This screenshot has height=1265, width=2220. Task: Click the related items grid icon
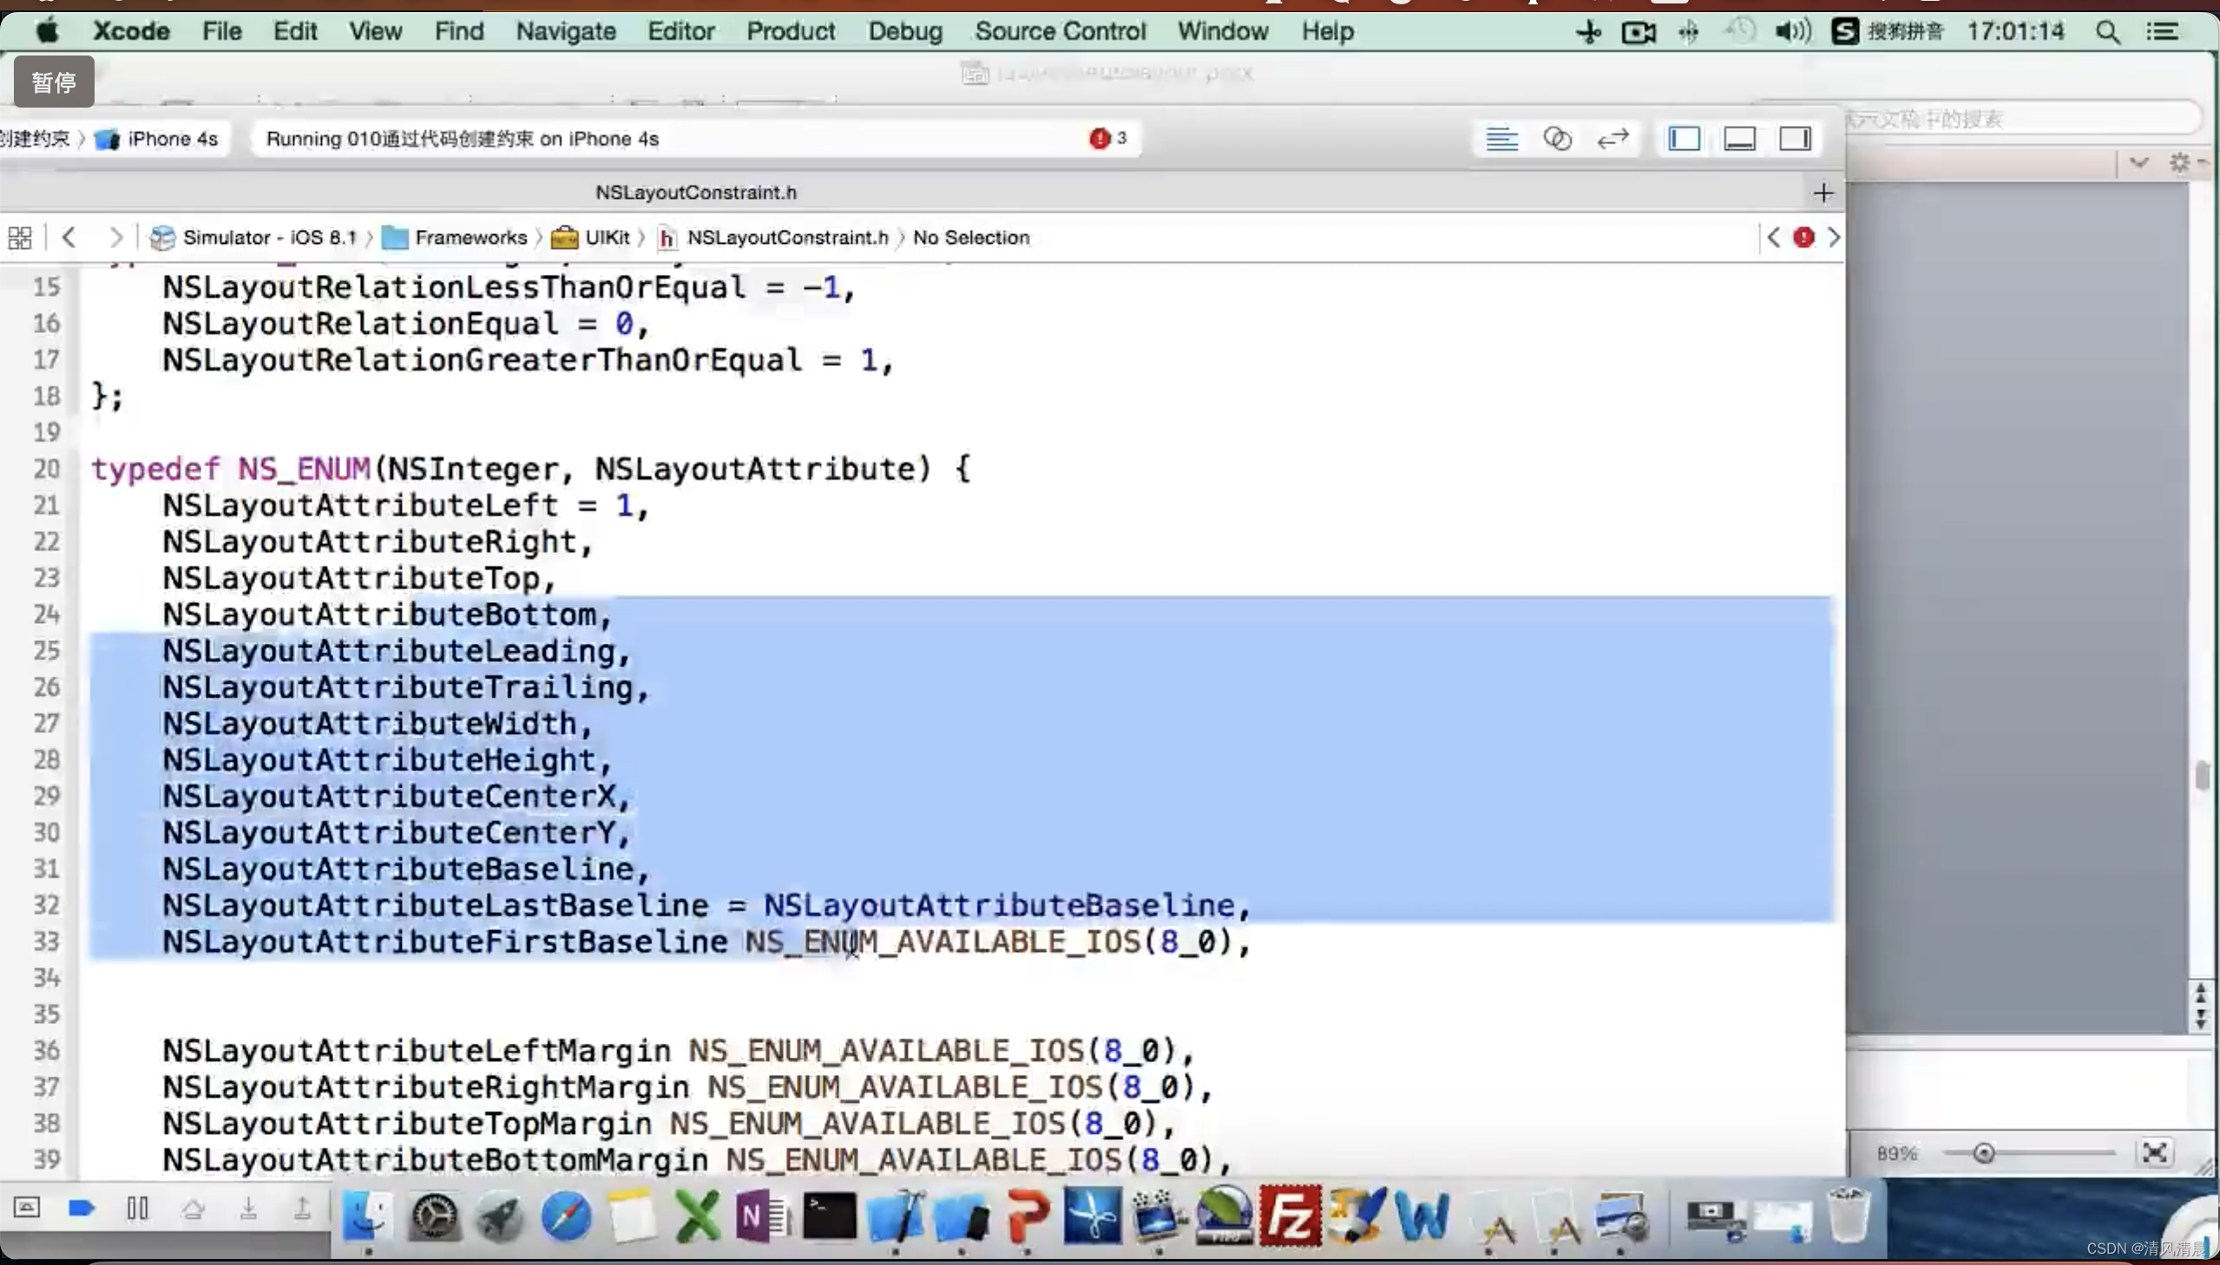point(20,237)
